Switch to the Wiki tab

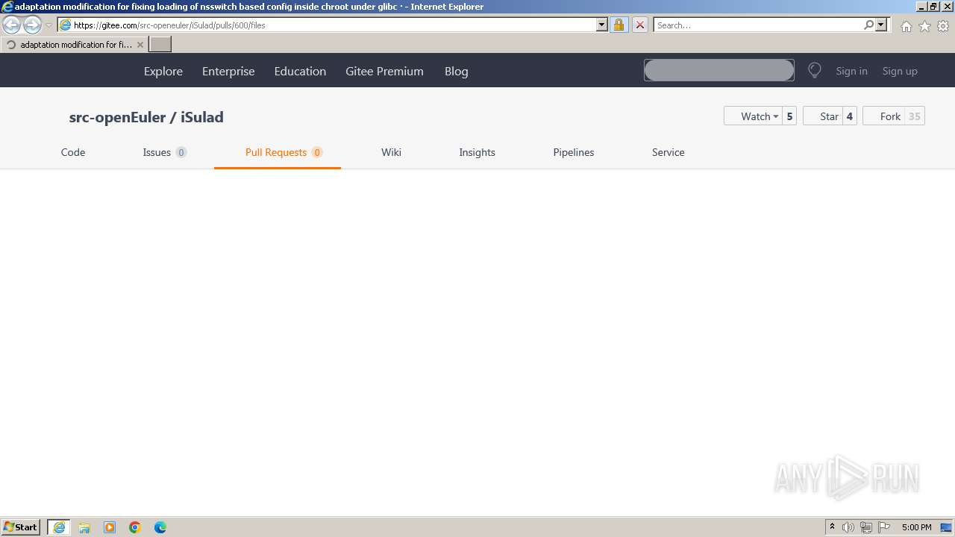click(x=391, y=152)
